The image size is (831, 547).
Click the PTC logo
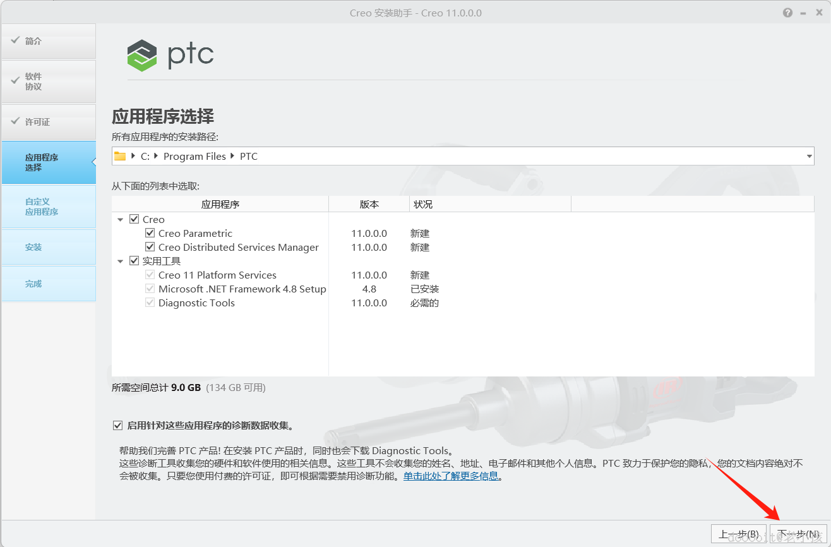pos(170,55)
